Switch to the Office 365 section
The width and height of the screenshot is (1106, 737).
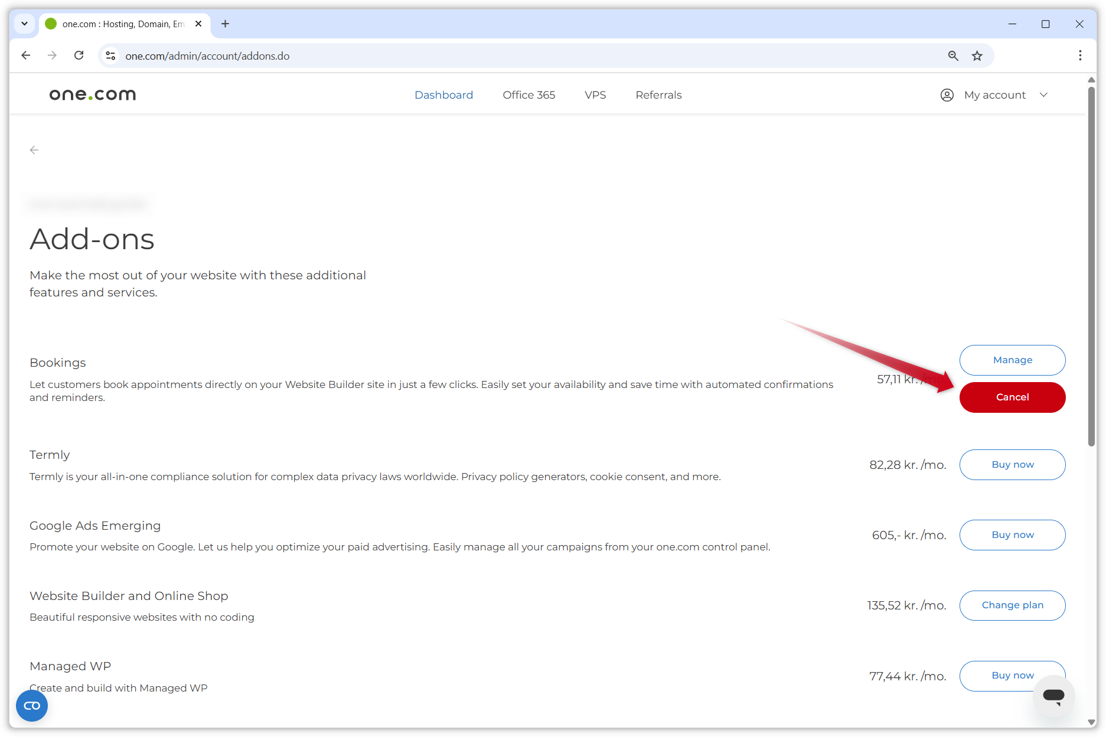(x=528, y=94)
